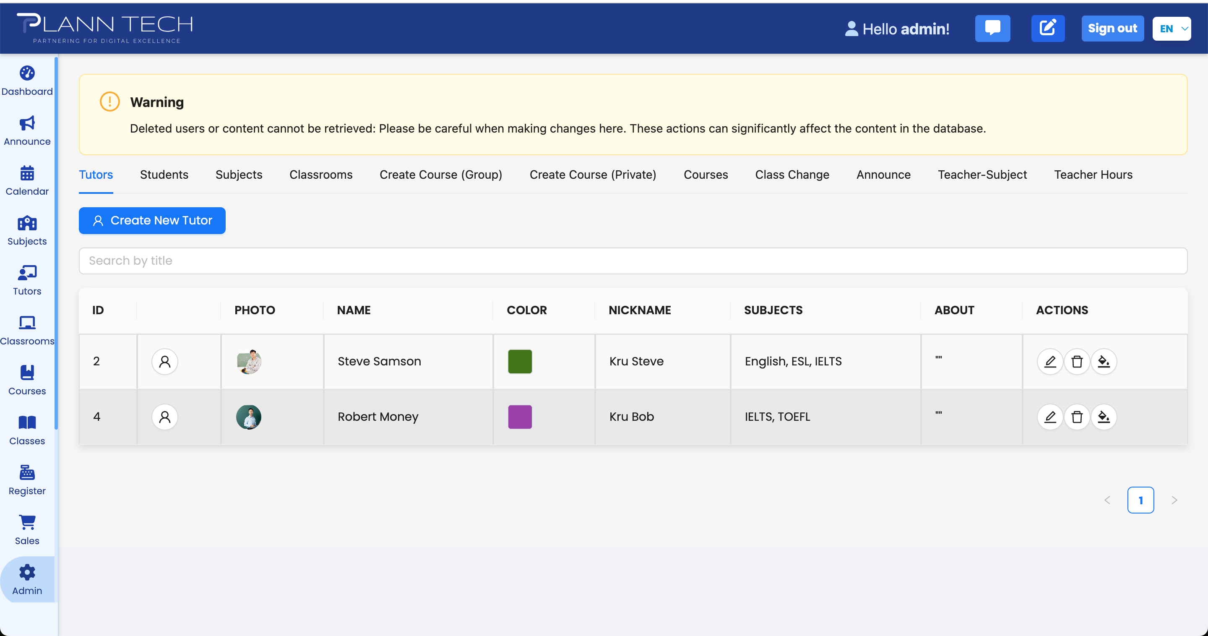Delete Robert Money with trash icon
1208x636 pixels.
[x=1077, y=417]
